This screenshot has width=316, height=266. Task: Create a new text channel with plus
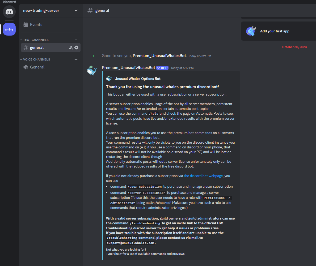[76, 40]
